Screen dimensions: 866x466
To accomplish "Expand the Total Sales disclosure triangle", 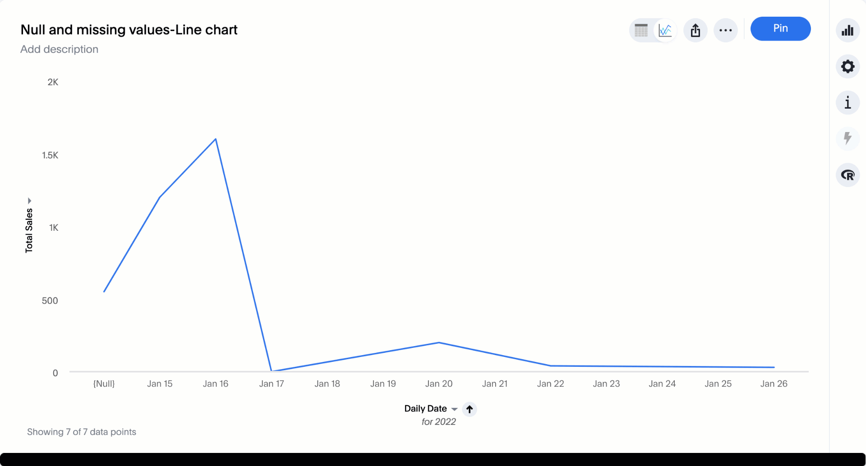I will 29,201.
